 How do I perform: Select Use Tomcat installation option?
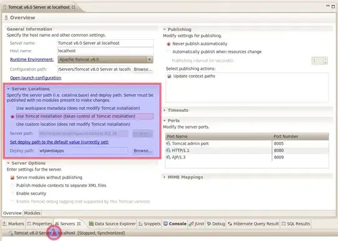[x=13, y=116]
